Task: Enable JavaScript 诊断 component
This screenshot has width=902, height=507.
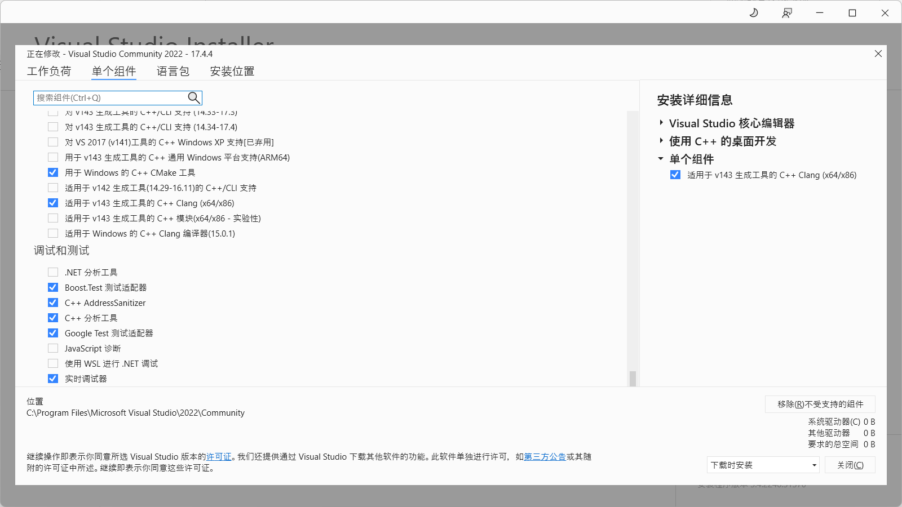Action: [x=53, y=348]
